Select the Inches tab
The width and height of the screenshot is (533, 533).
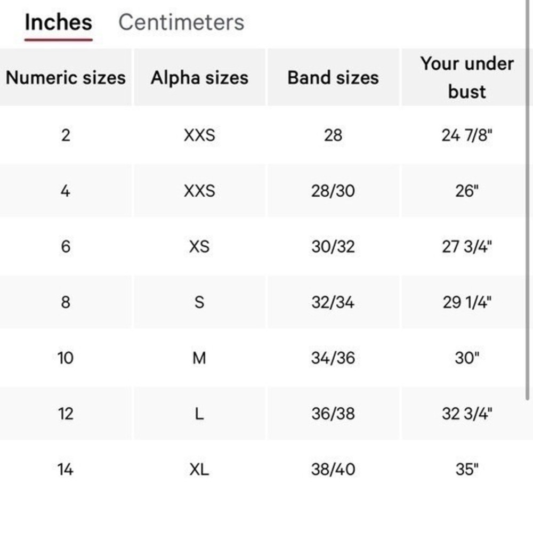58,22
